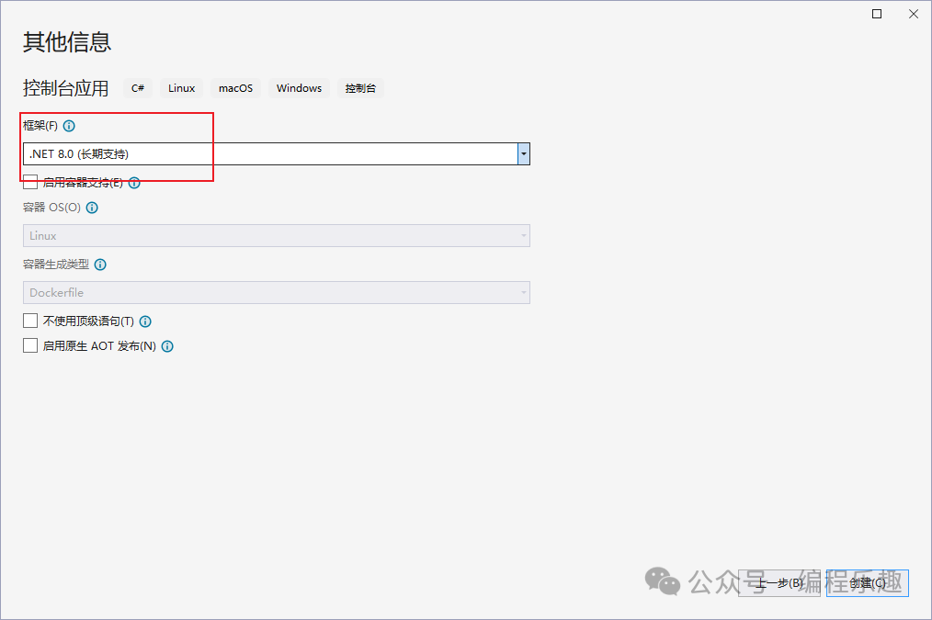Check the 不使用顶级语句(T) checkbox
932x620 pixels.
[30, 321]
